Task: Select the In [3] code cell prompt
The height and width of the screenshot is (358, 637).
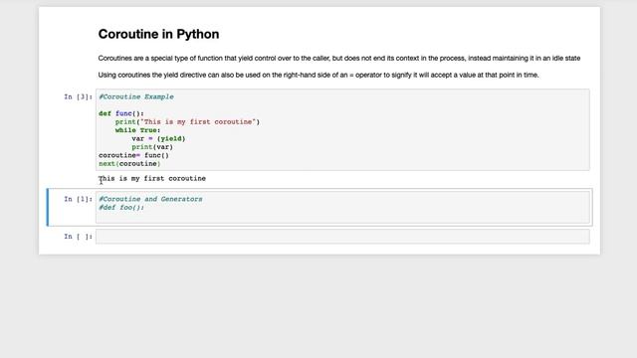Action: tap(78, 96)
